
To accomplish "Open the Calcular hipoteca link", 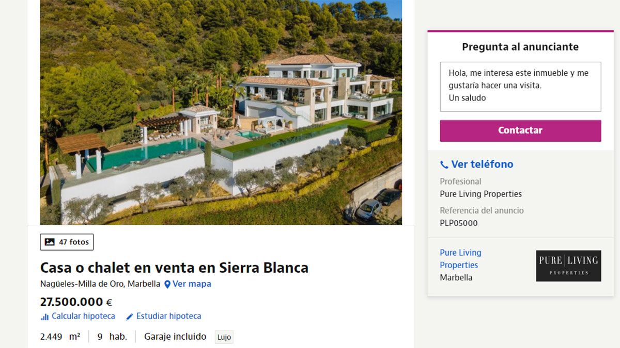I will pyautogui.click(x=83, y=316).
